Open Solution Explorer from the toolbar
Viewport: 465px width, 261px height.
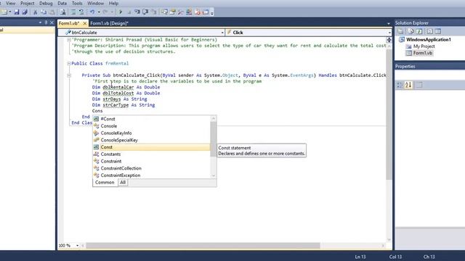tap(165, 12)
